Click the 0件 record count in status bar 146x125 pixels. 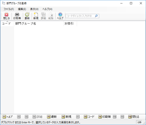139,122
